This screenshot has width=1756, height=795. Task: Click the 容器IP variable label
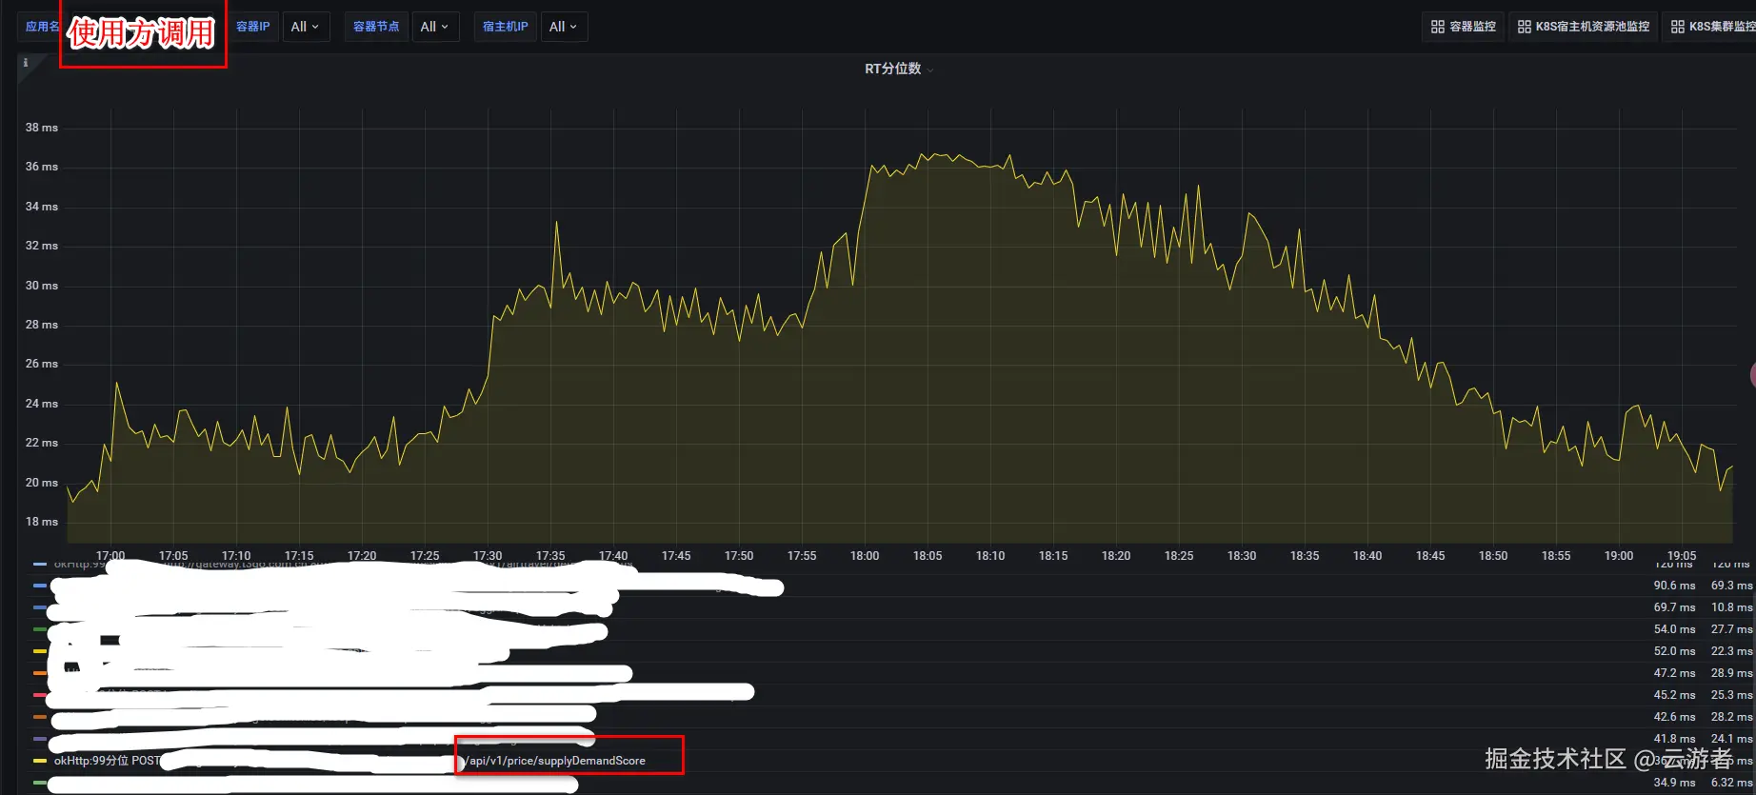click(x=253, y=27)
